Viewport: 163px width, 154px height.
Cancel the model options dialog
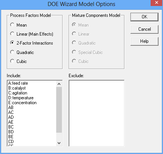click(x=144, y=29)
